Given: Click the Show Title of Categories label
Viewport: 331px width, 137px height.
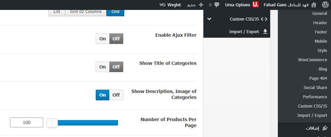Looking at the screenshot, I should tap(168, 63).
